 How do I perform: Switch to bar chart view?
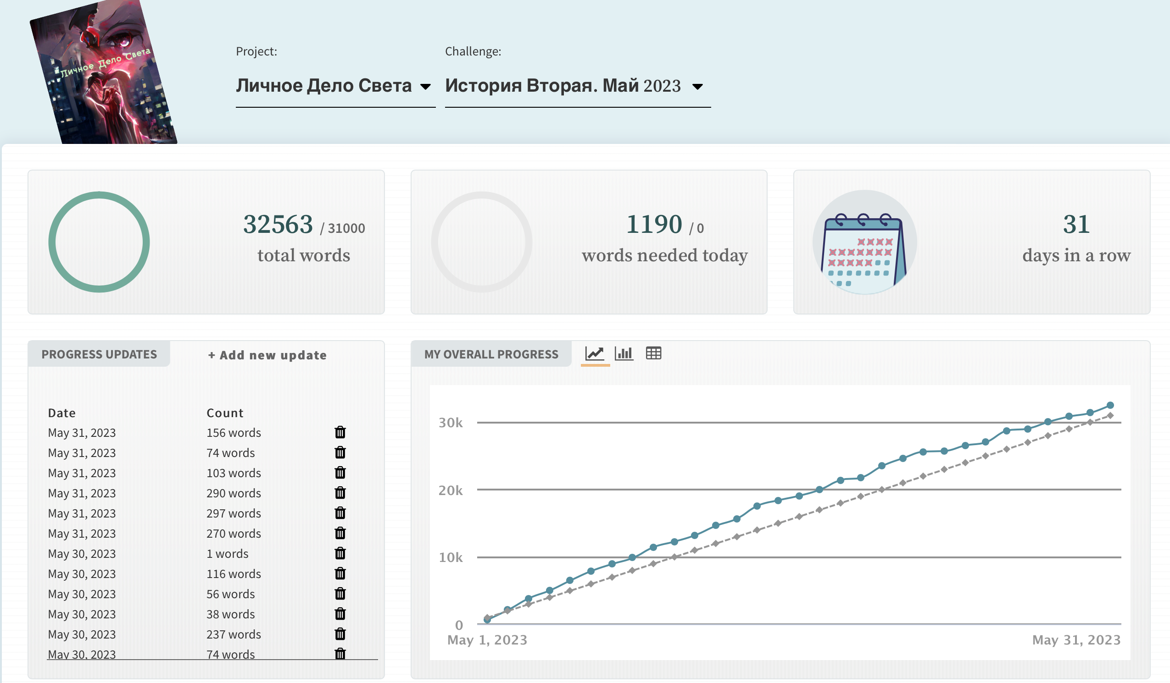coord(624,353)
